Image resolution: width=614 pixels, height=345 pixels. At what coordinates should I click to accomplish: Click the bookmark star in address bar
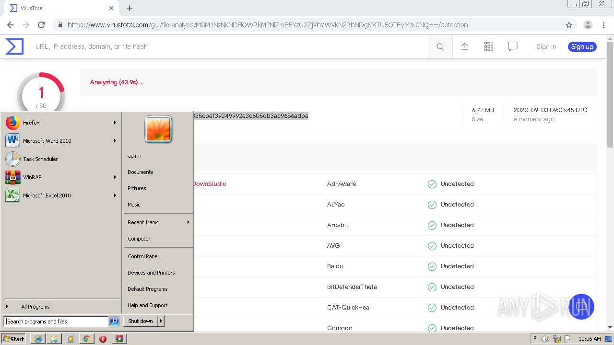tap(569, 25)
